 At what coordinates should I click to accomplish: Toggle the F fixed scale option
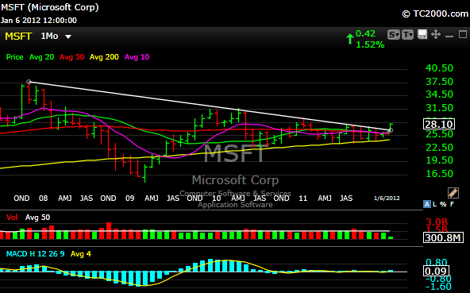(452, 204)
